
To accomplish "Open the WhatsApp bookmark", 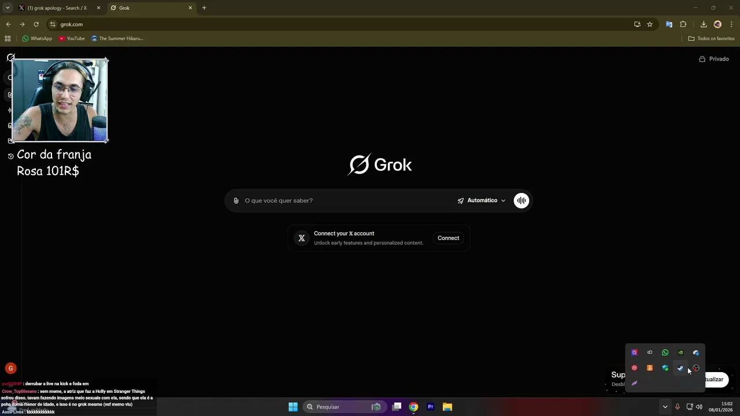I will click(x=37, y=39).
